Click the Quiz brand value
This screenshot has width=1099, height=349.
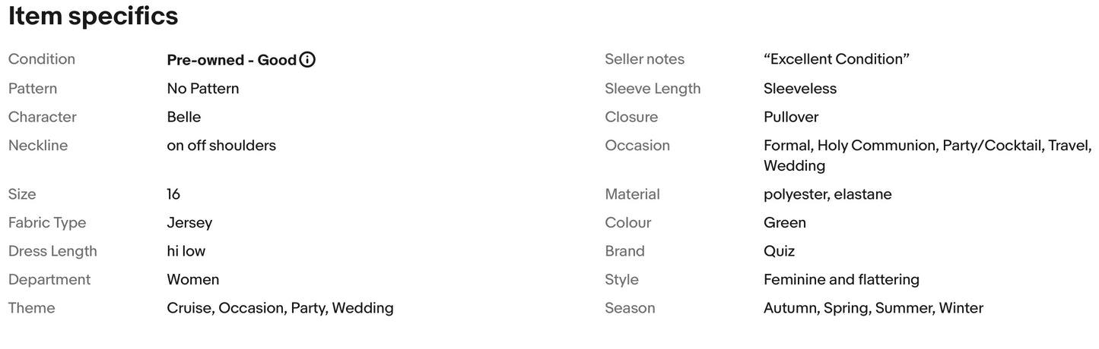point(779,251)
